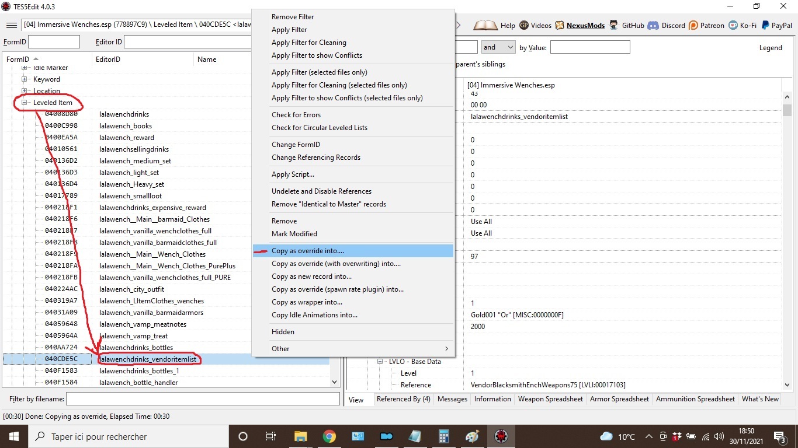Screen dimensions: 798x448
Task: Collapse the Leveled Item tree node
Action: pyautogui.click(x=25, y=103)
